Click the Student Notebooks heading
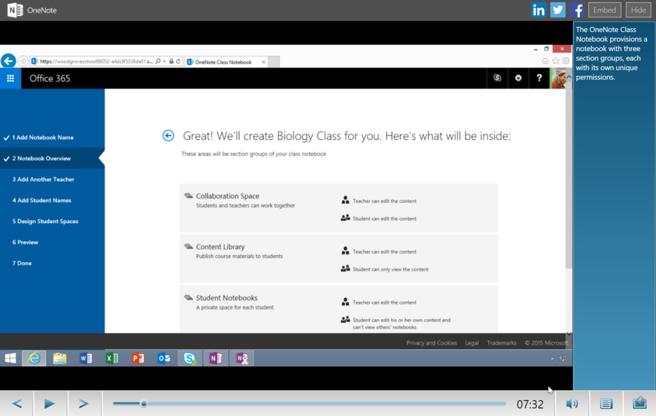The height and width of the screenshot is (416, 656). pyautogui.click(x=227, y=298)
